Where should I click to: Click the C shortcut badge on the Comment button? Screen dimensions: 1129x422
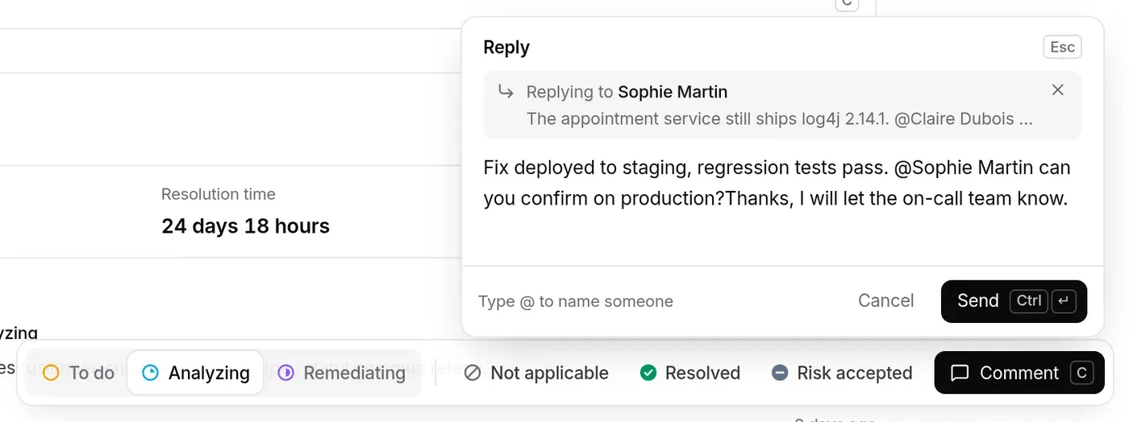[1081, 373]
